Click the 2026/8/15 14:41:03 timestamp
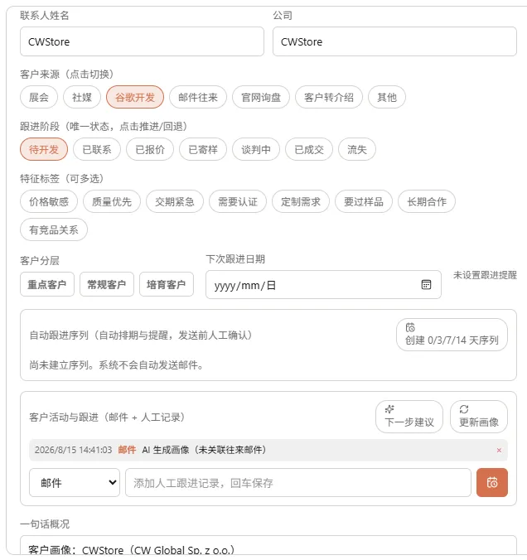Image resolution: width=527 pixels, height=560 pixels. click(73, 450)
